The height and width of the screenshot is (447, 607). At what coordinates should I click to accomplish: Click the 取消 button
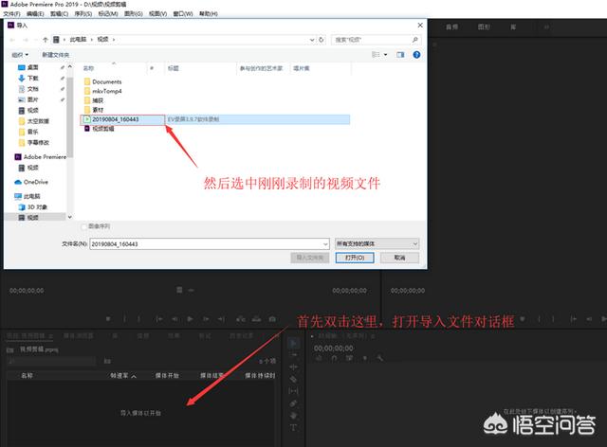point(399,257)
